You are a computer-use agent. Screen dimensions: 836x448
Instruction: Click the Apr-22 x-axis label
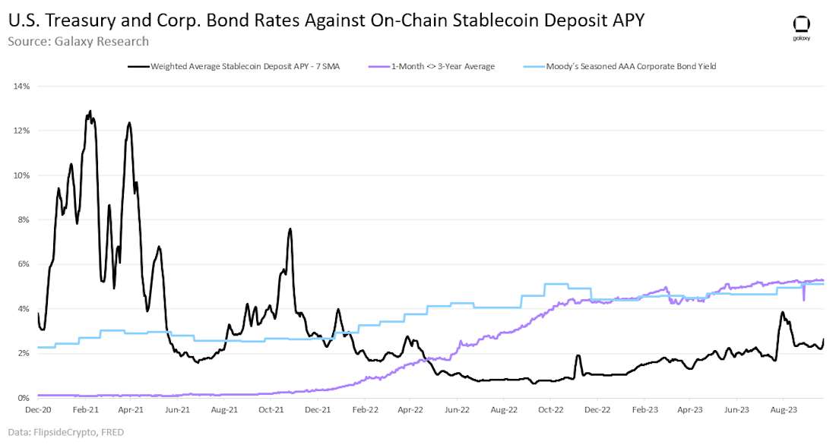pos(410,409)
